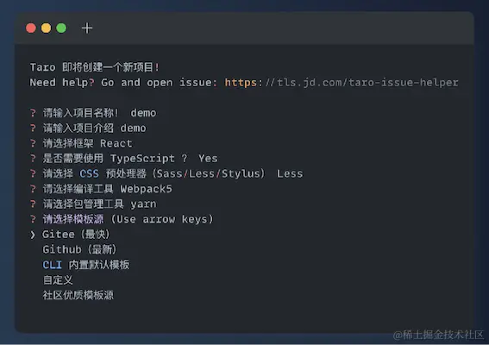Click the TypeScript Yes answer
Viewport: 489px width, 345px height.
[208, 159]
